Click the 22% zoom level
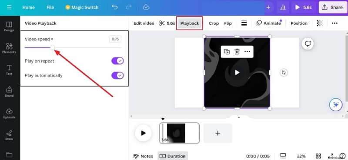This screenshot has width=348, height=160. tap(301, 156)
